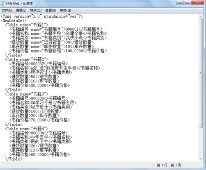Open the 文件(F) menu
The image size is (206, 170).
point(7,10)
